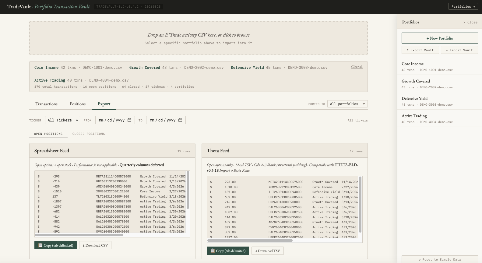
Task: Click Export Vault button
Action: pos(420,50)
